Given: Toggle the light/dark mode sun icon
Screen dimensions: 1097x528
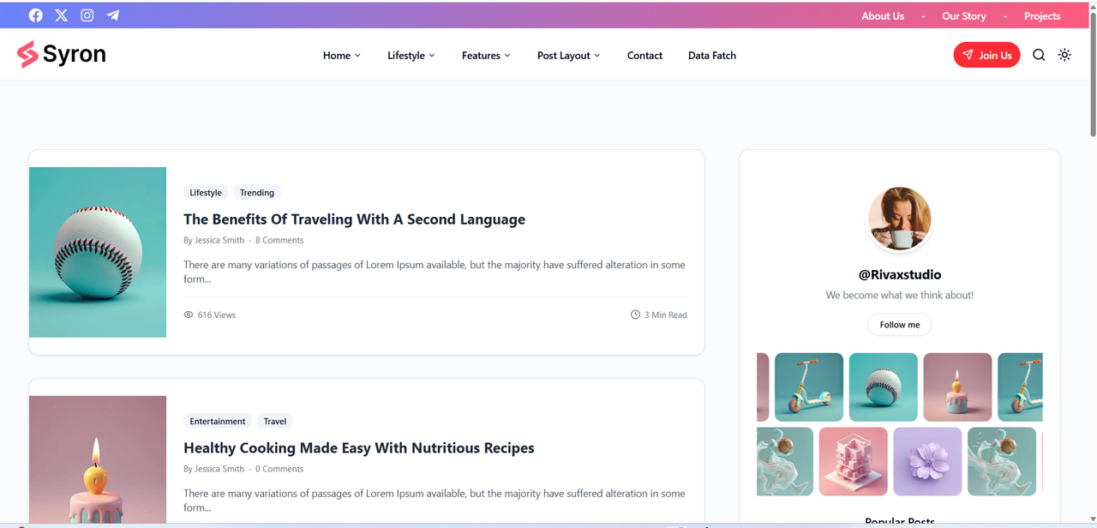Looking at the screenshot, I should (1064, 55).
